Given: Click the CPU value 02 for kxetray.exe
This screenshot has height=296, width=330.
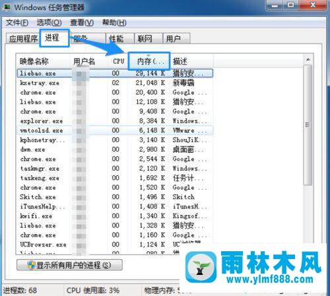Looking at the screenshot, I should (x=115, y=83).
